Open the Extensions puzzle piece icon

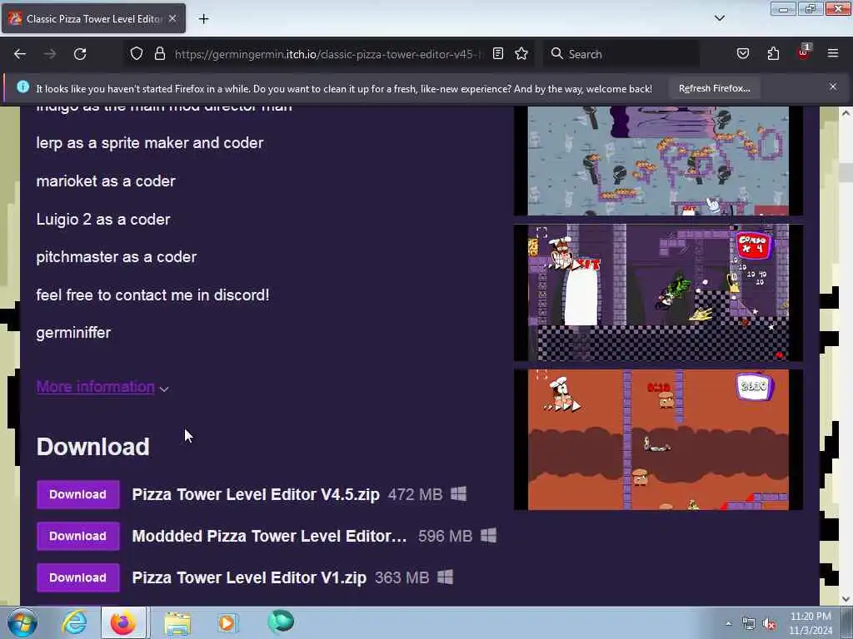pos(773,54)
